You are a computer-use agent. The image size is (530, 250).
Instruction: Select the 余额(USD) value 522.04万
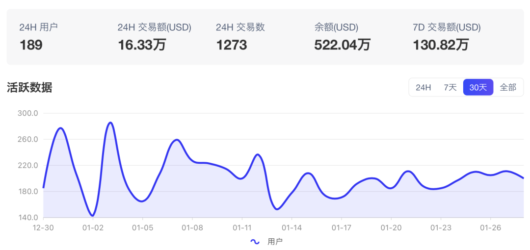coord(342,45)
